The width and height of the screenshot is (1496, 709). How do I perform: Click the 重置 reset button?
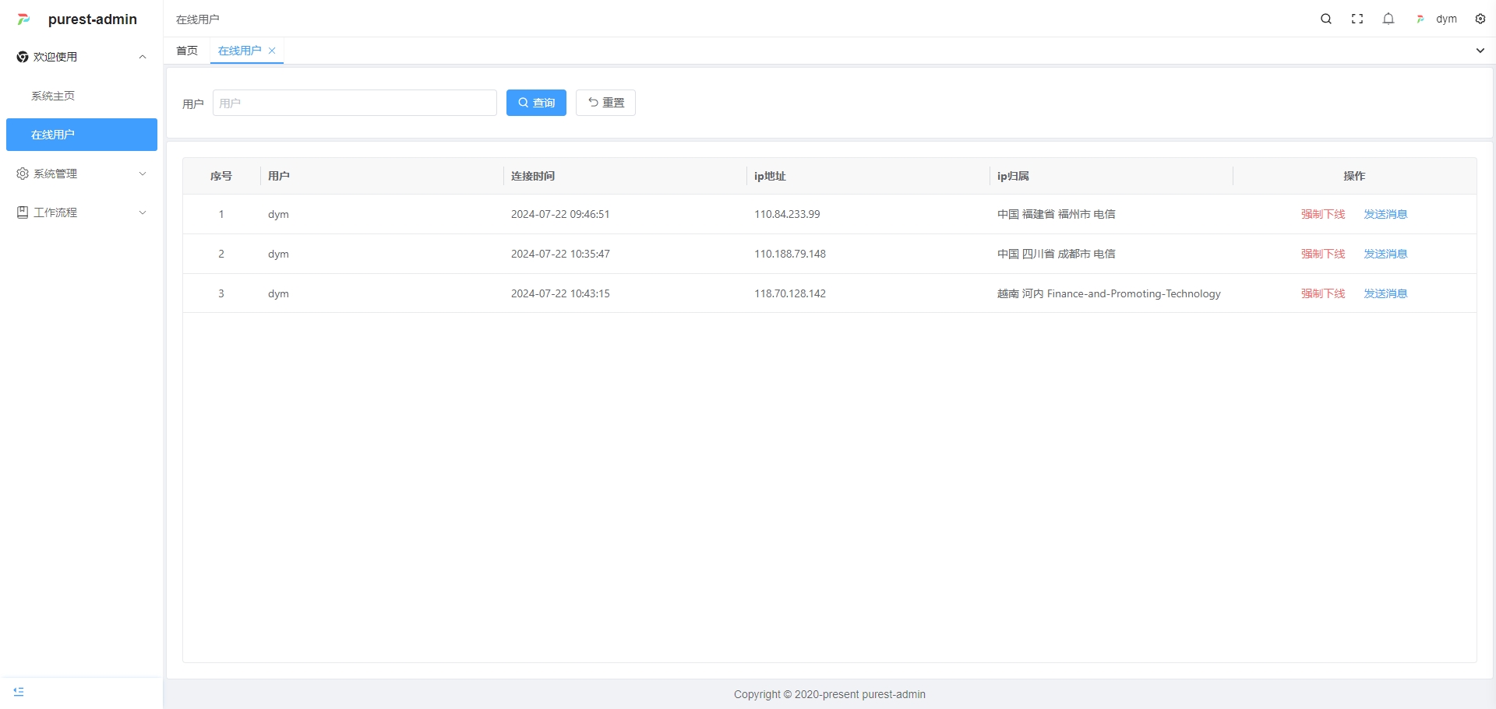click(x=605, y=103)
